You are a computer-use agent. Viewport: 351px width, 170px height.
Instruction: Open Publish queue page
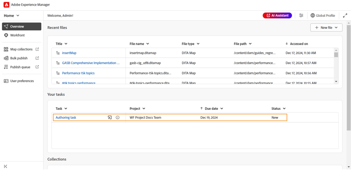pyautogui.click(x=20, y=67)
